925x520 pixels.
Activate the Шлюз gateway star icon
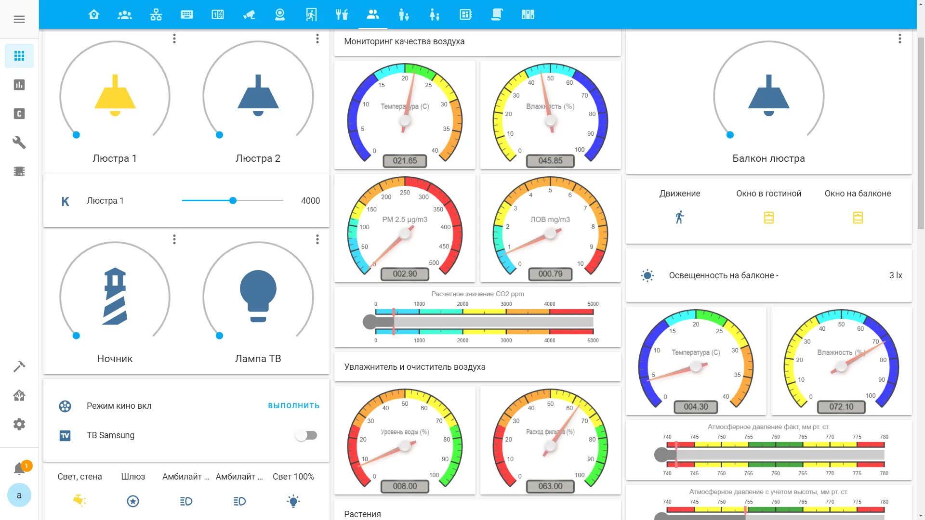[x=133, y=501]
